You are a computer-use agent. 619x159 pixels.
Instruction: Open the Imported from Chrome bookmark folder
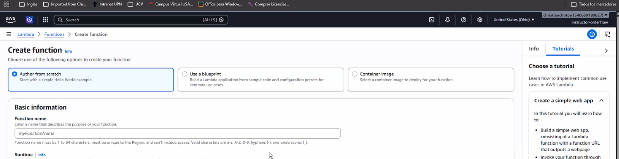tap(65, 4)
